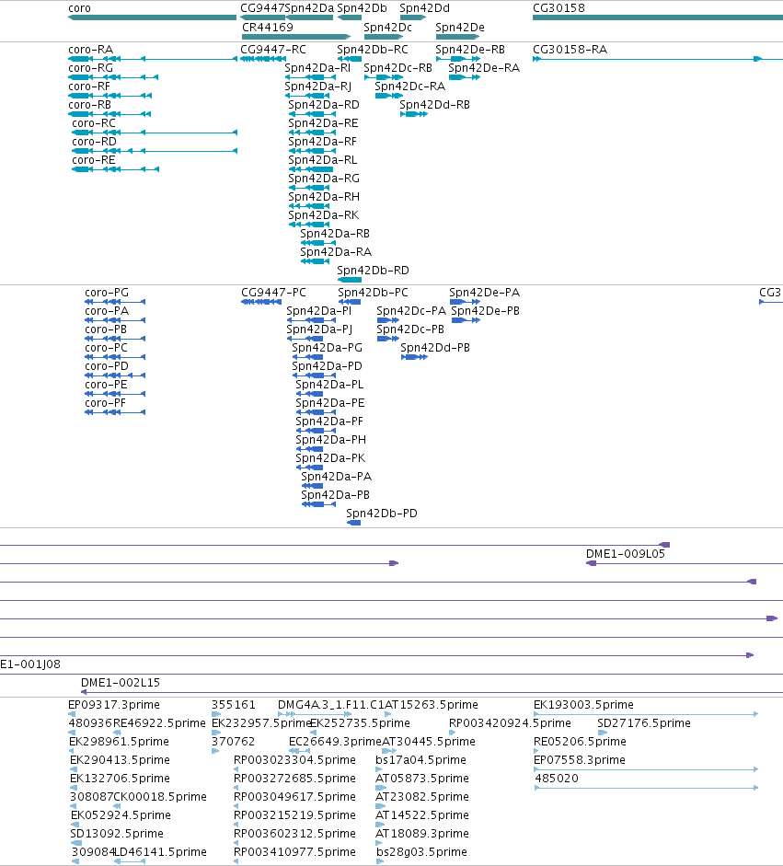The width and height of the screenshot is (783, 866).
Task: Click protein Spn42Da-PL
Action: 309,393
